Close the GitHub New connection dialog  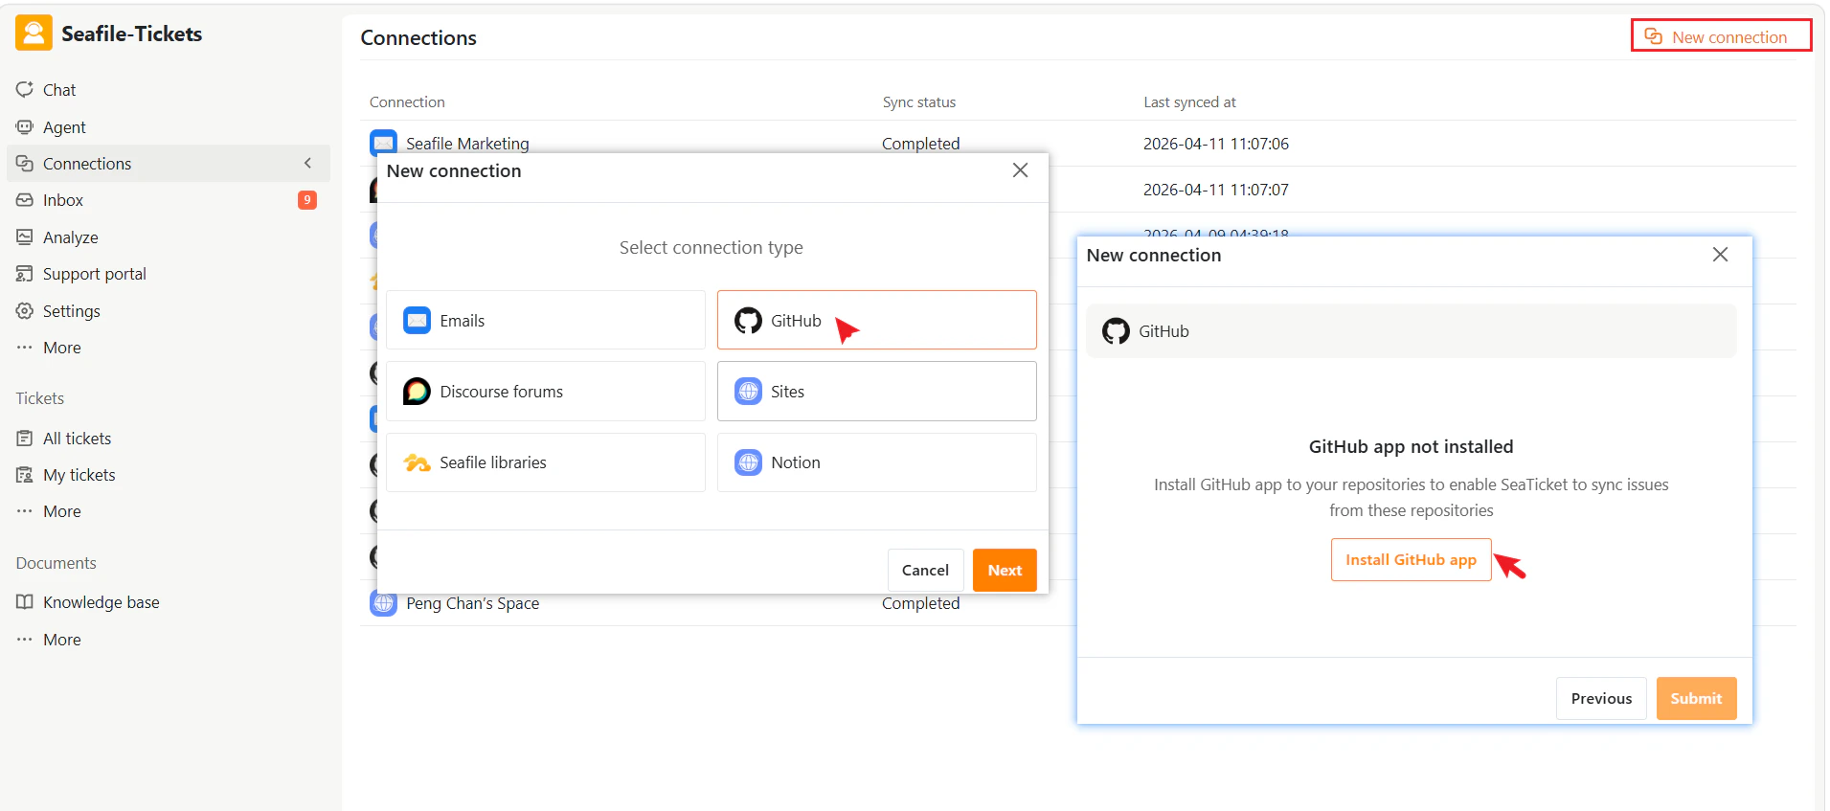[1720, 255]
